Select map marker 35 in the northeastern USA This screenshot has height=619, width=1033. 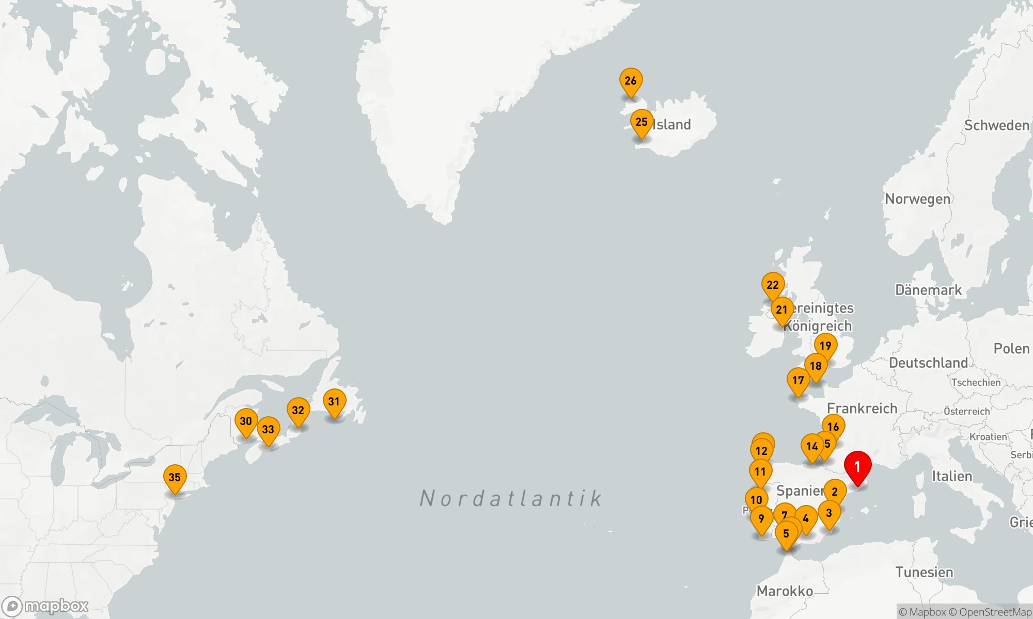175,477
